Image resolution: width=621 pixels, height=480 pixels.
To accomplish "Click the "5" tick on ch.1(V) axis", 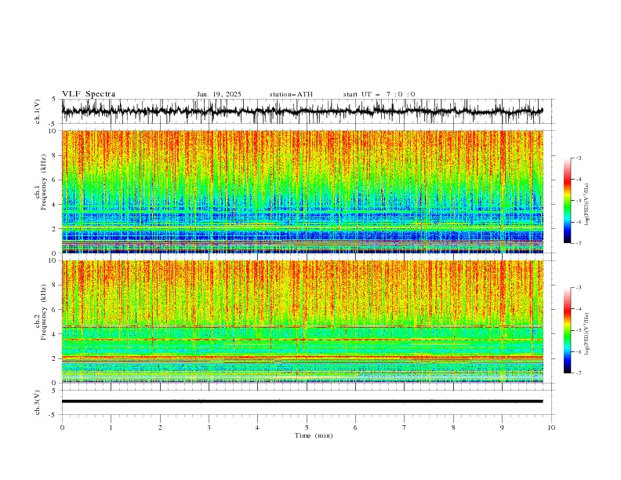I will click(x=54, y=100).
